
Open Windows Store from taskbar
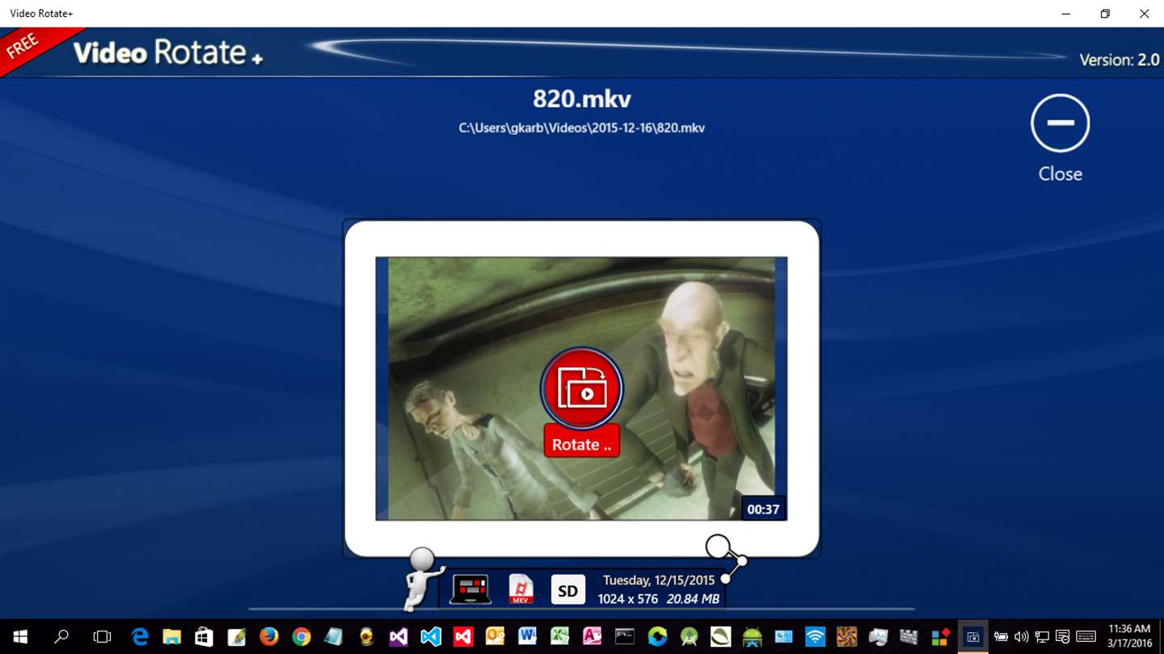pos(204,637)
